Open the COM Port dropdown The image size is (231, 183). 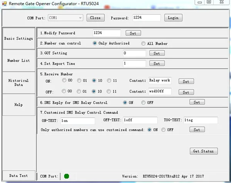click(65, 18)
